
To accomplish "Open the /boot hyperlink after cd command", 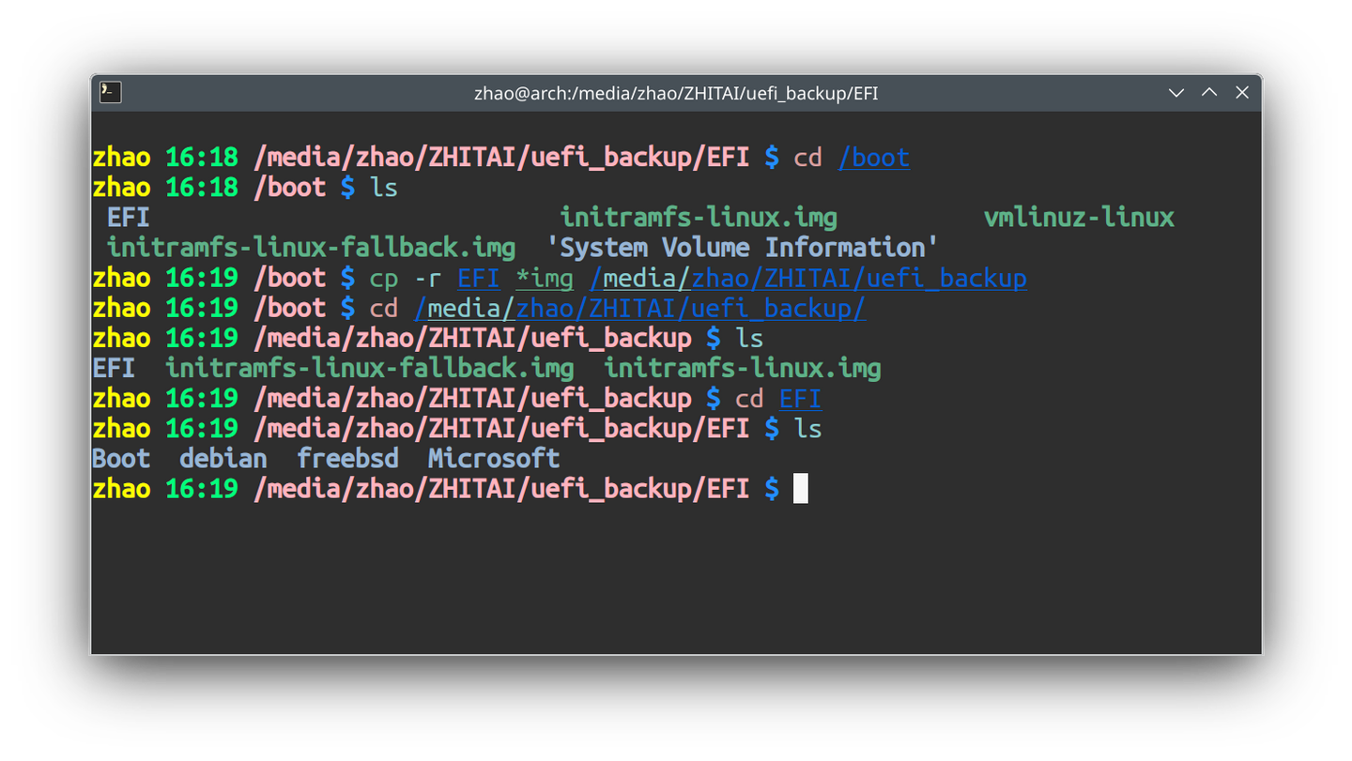I will pyautogui.click(x=873, y=157).
